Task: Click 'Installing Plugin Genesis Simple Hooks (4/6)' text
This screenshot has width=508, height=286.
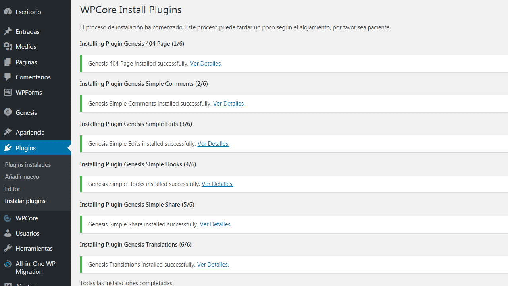Action: pos(138,164)
